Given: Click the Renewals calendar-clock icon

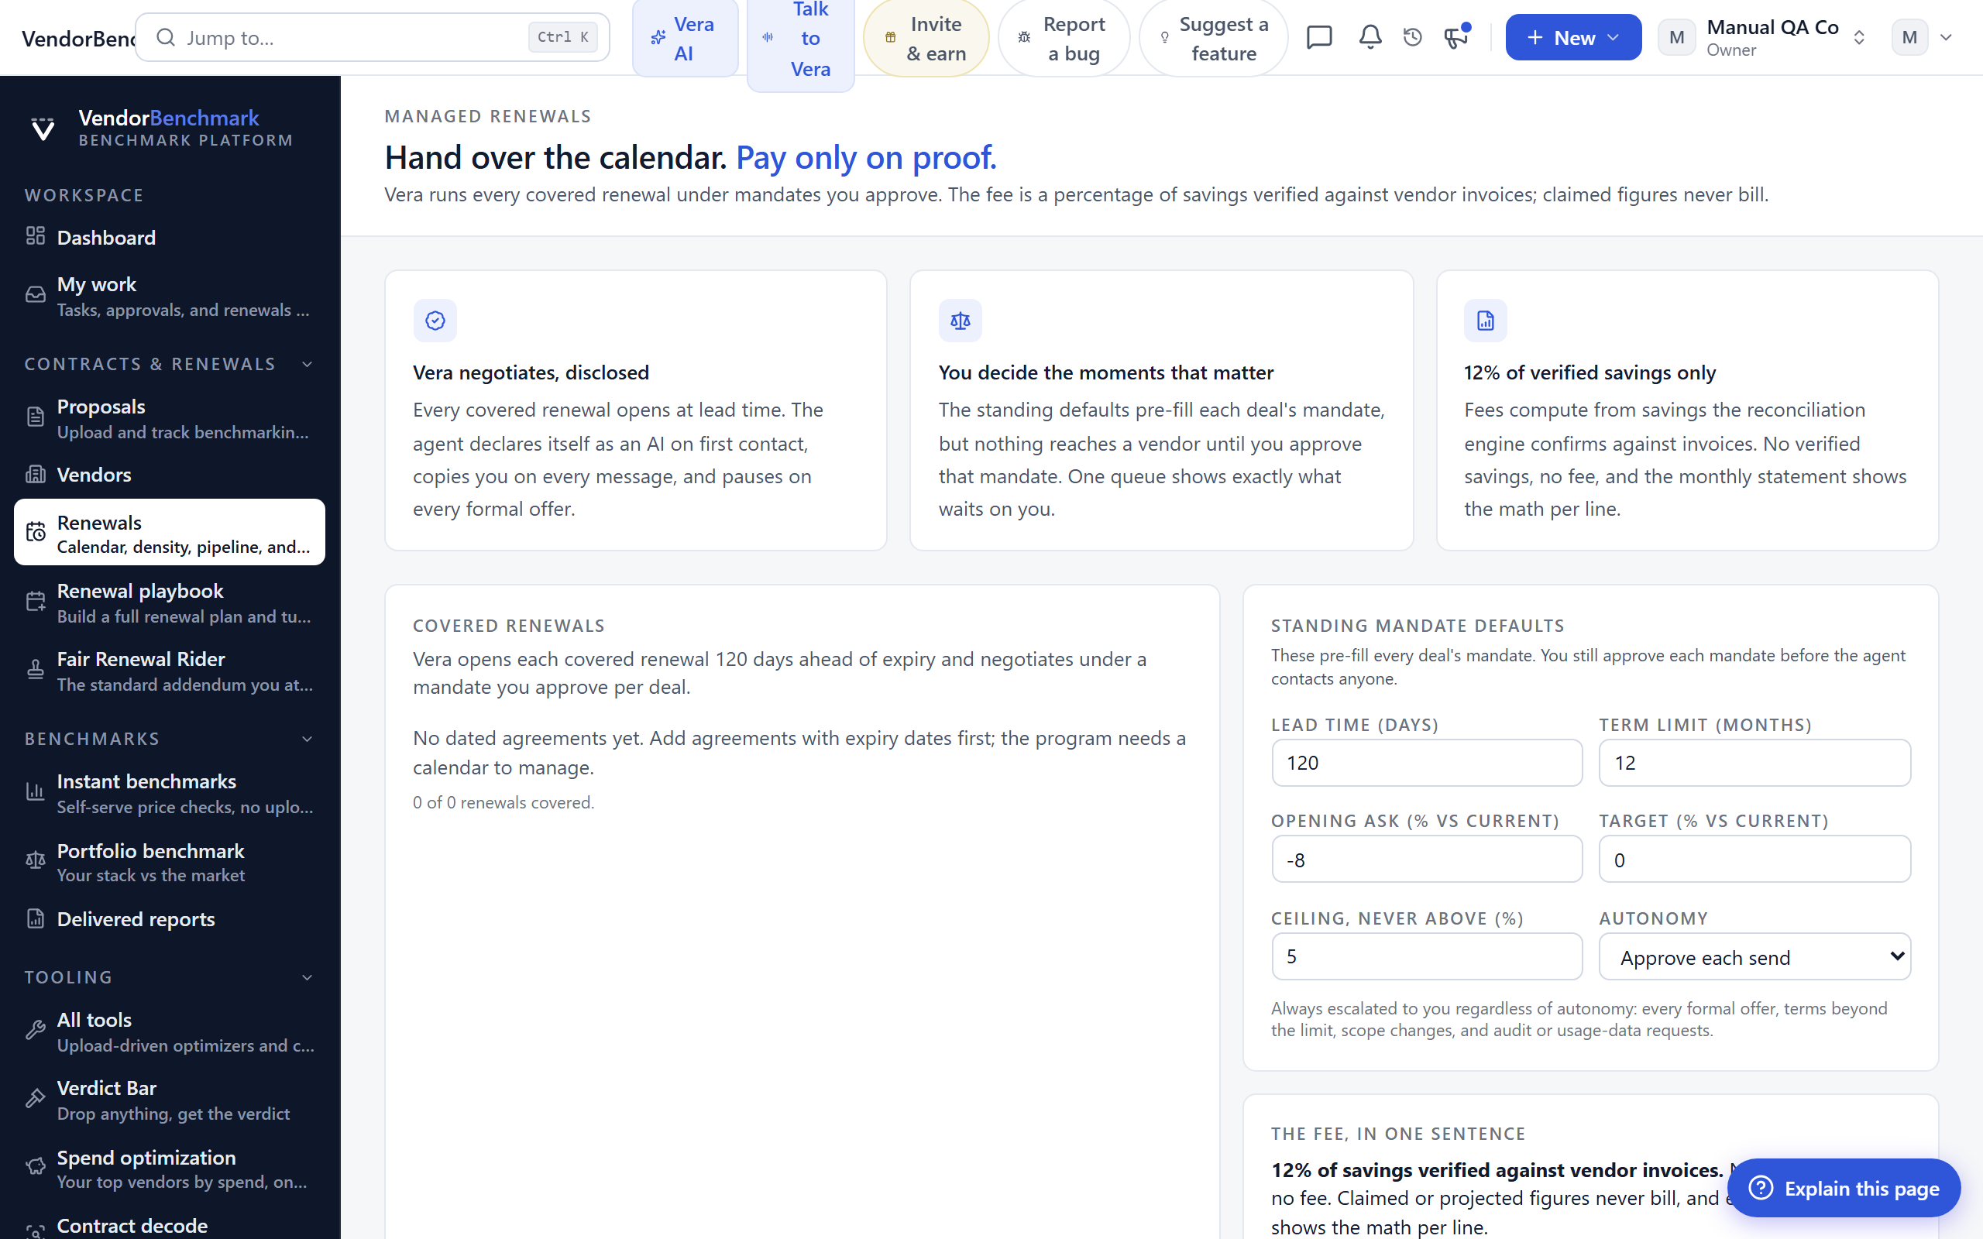Looking at the screenshot, I should click(35, 533).
